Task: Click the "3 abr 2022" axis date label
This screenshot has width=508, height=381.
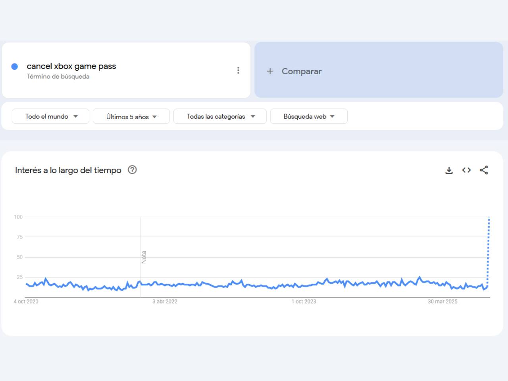Action: (165, 302)
